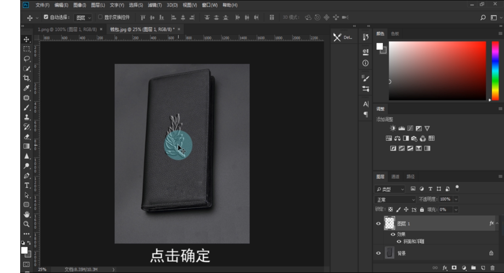The height and width of the screenshot is (273, 504).
Task: Select the Clone Stamp tool
Action: [26, 117]
